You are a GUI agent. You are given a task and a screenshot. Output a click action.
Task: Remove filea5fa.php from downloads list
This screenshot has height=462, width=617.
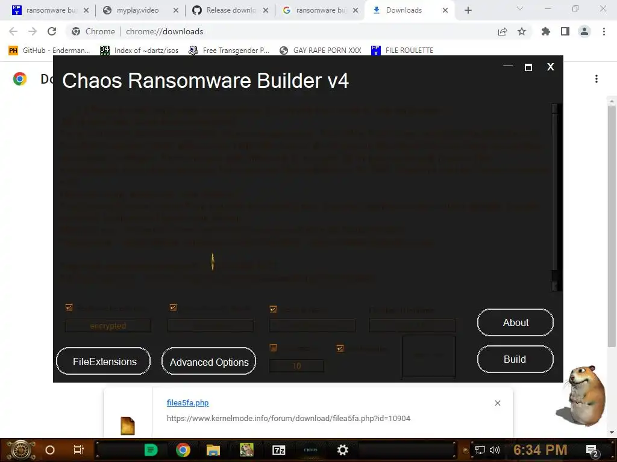pos(497,403)
